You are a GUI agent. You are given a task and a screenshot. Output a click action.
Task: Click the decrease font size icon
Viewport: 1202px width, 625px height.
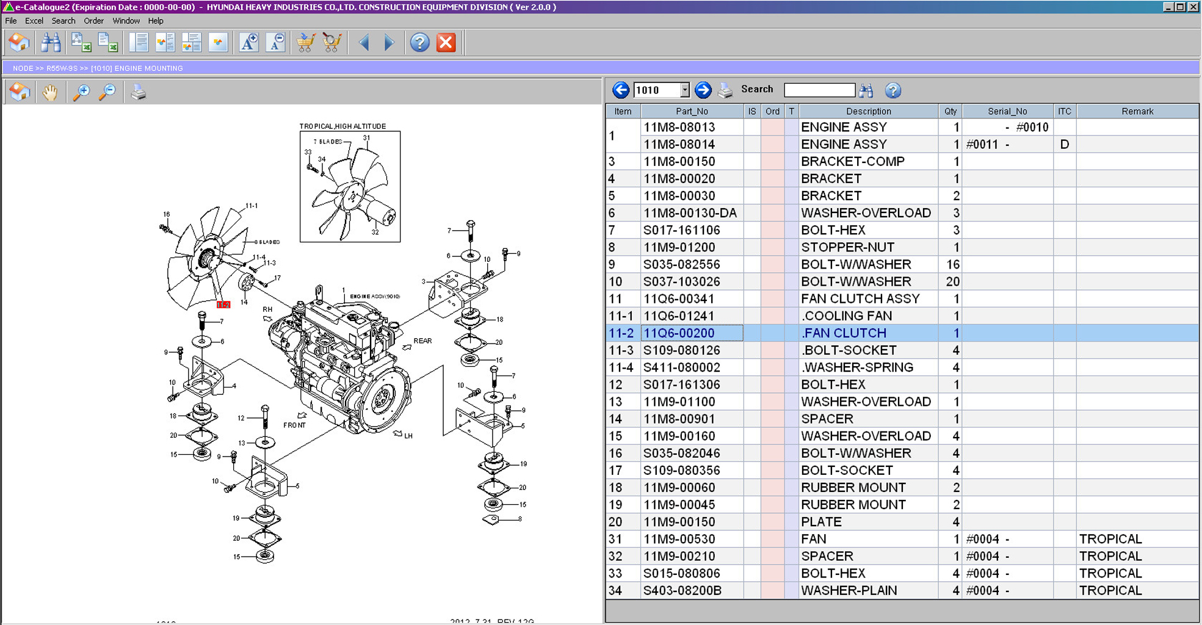pos(275,43)
